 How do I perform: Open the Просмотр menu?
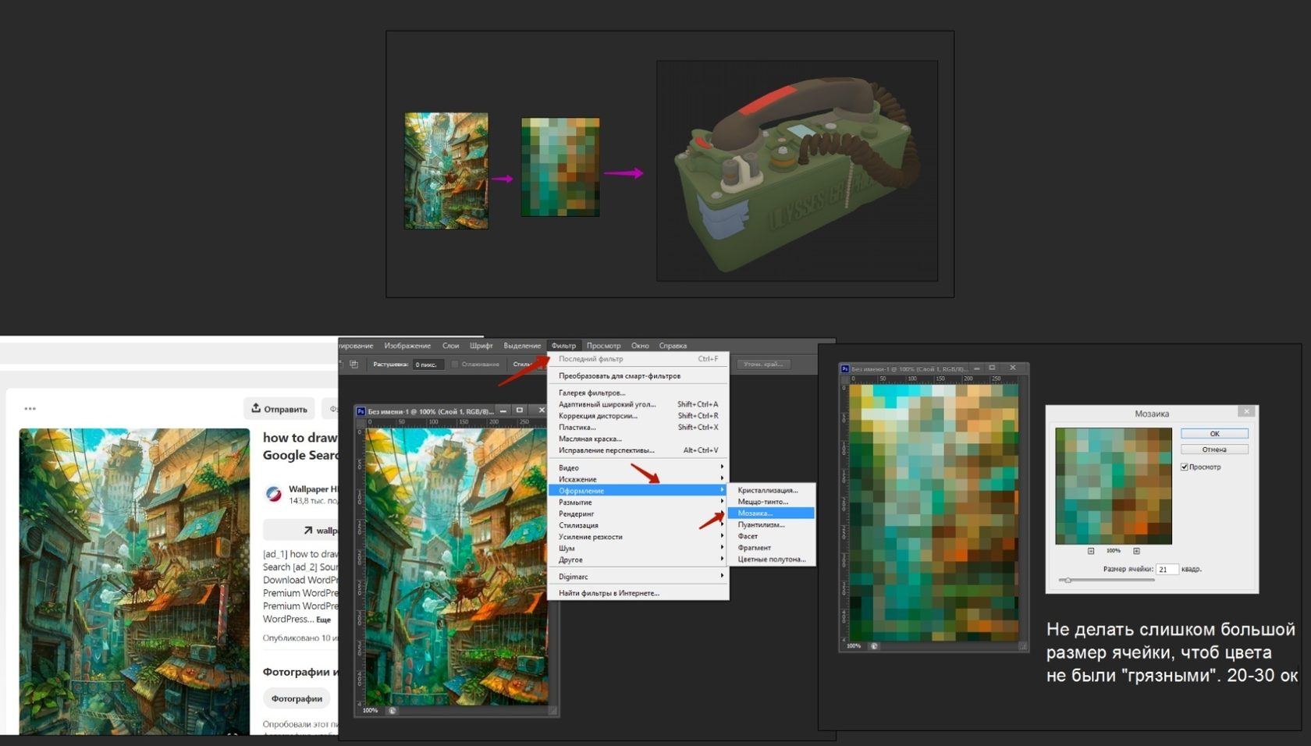(x=603, y=346)
